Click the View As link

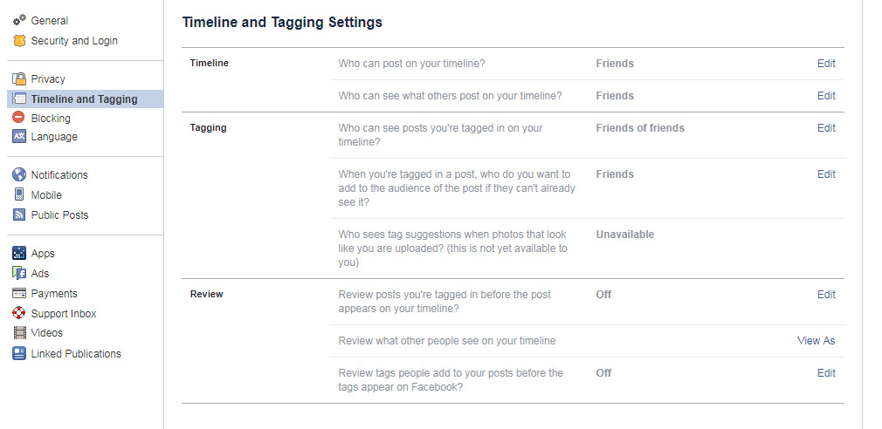(x=816, y=341)
